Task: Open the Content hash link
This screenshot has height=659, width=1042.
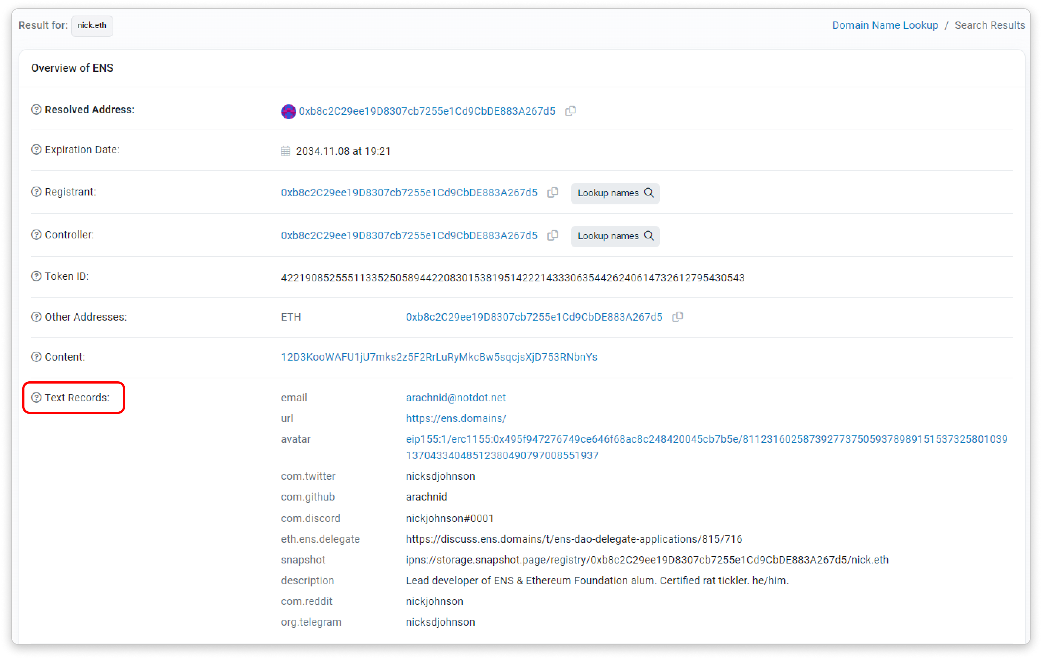Action: point(439,357)
